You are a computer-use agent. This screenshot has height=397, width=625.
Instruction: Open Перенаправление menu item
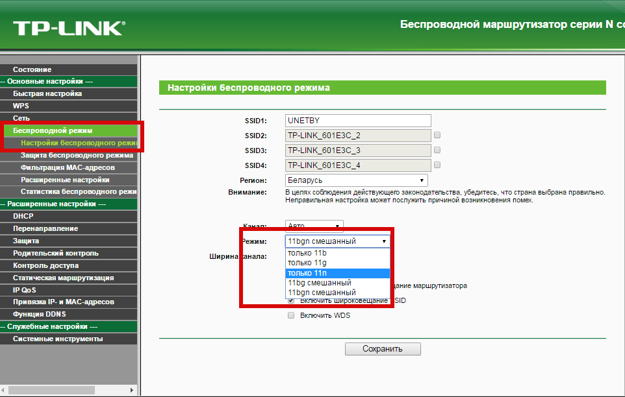point(69,229)
